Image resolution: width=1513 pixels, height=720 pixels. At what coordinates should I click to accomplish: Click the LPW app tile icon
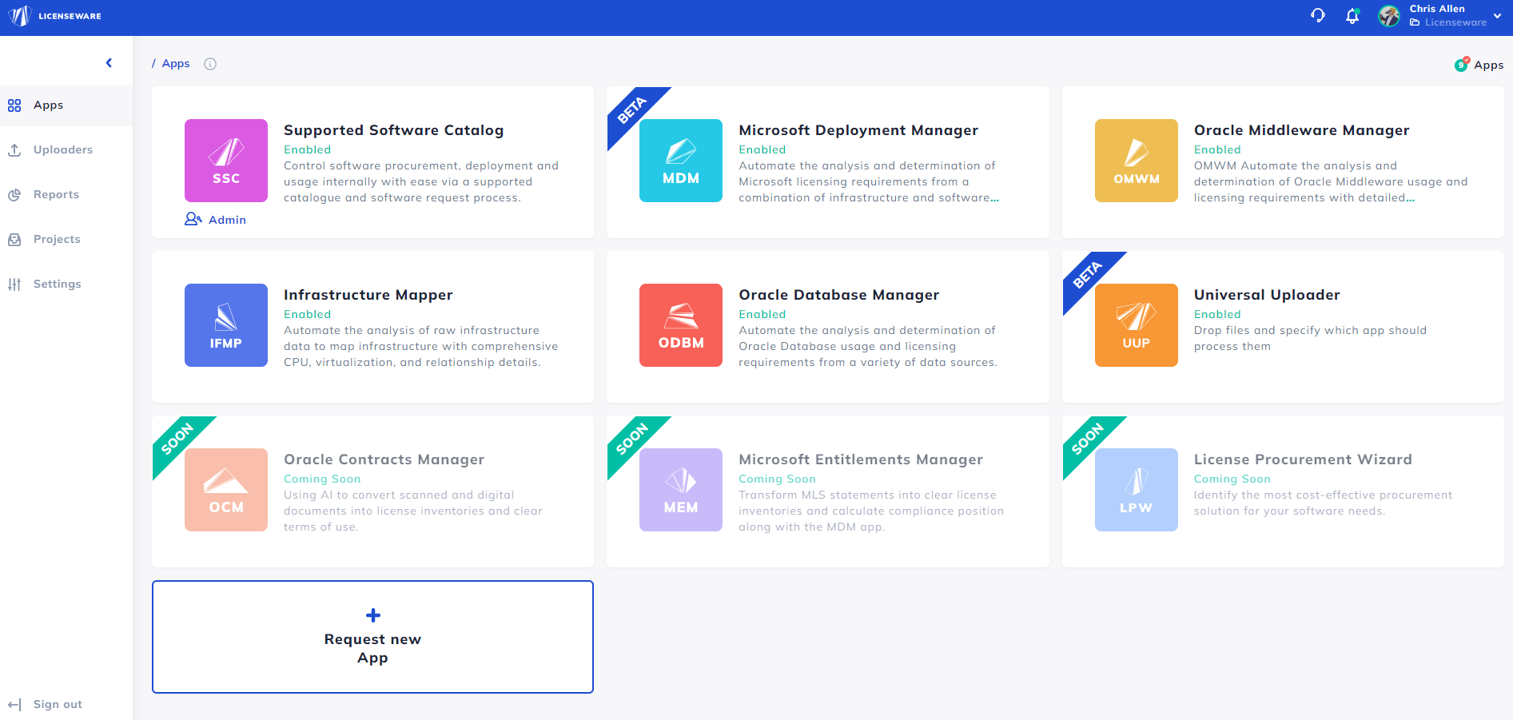pyautogui.click(x=1137, y=490)
